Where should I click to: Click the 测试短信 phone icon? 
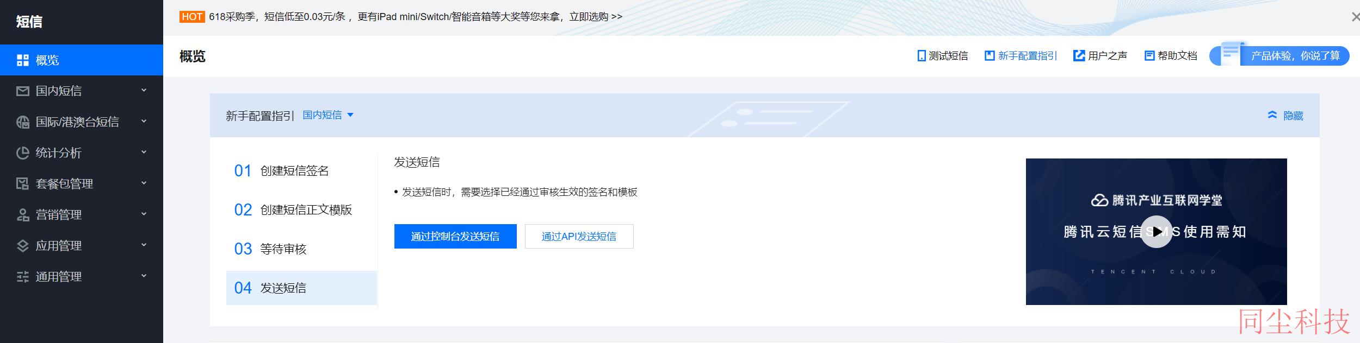click(x=922, y=56)
